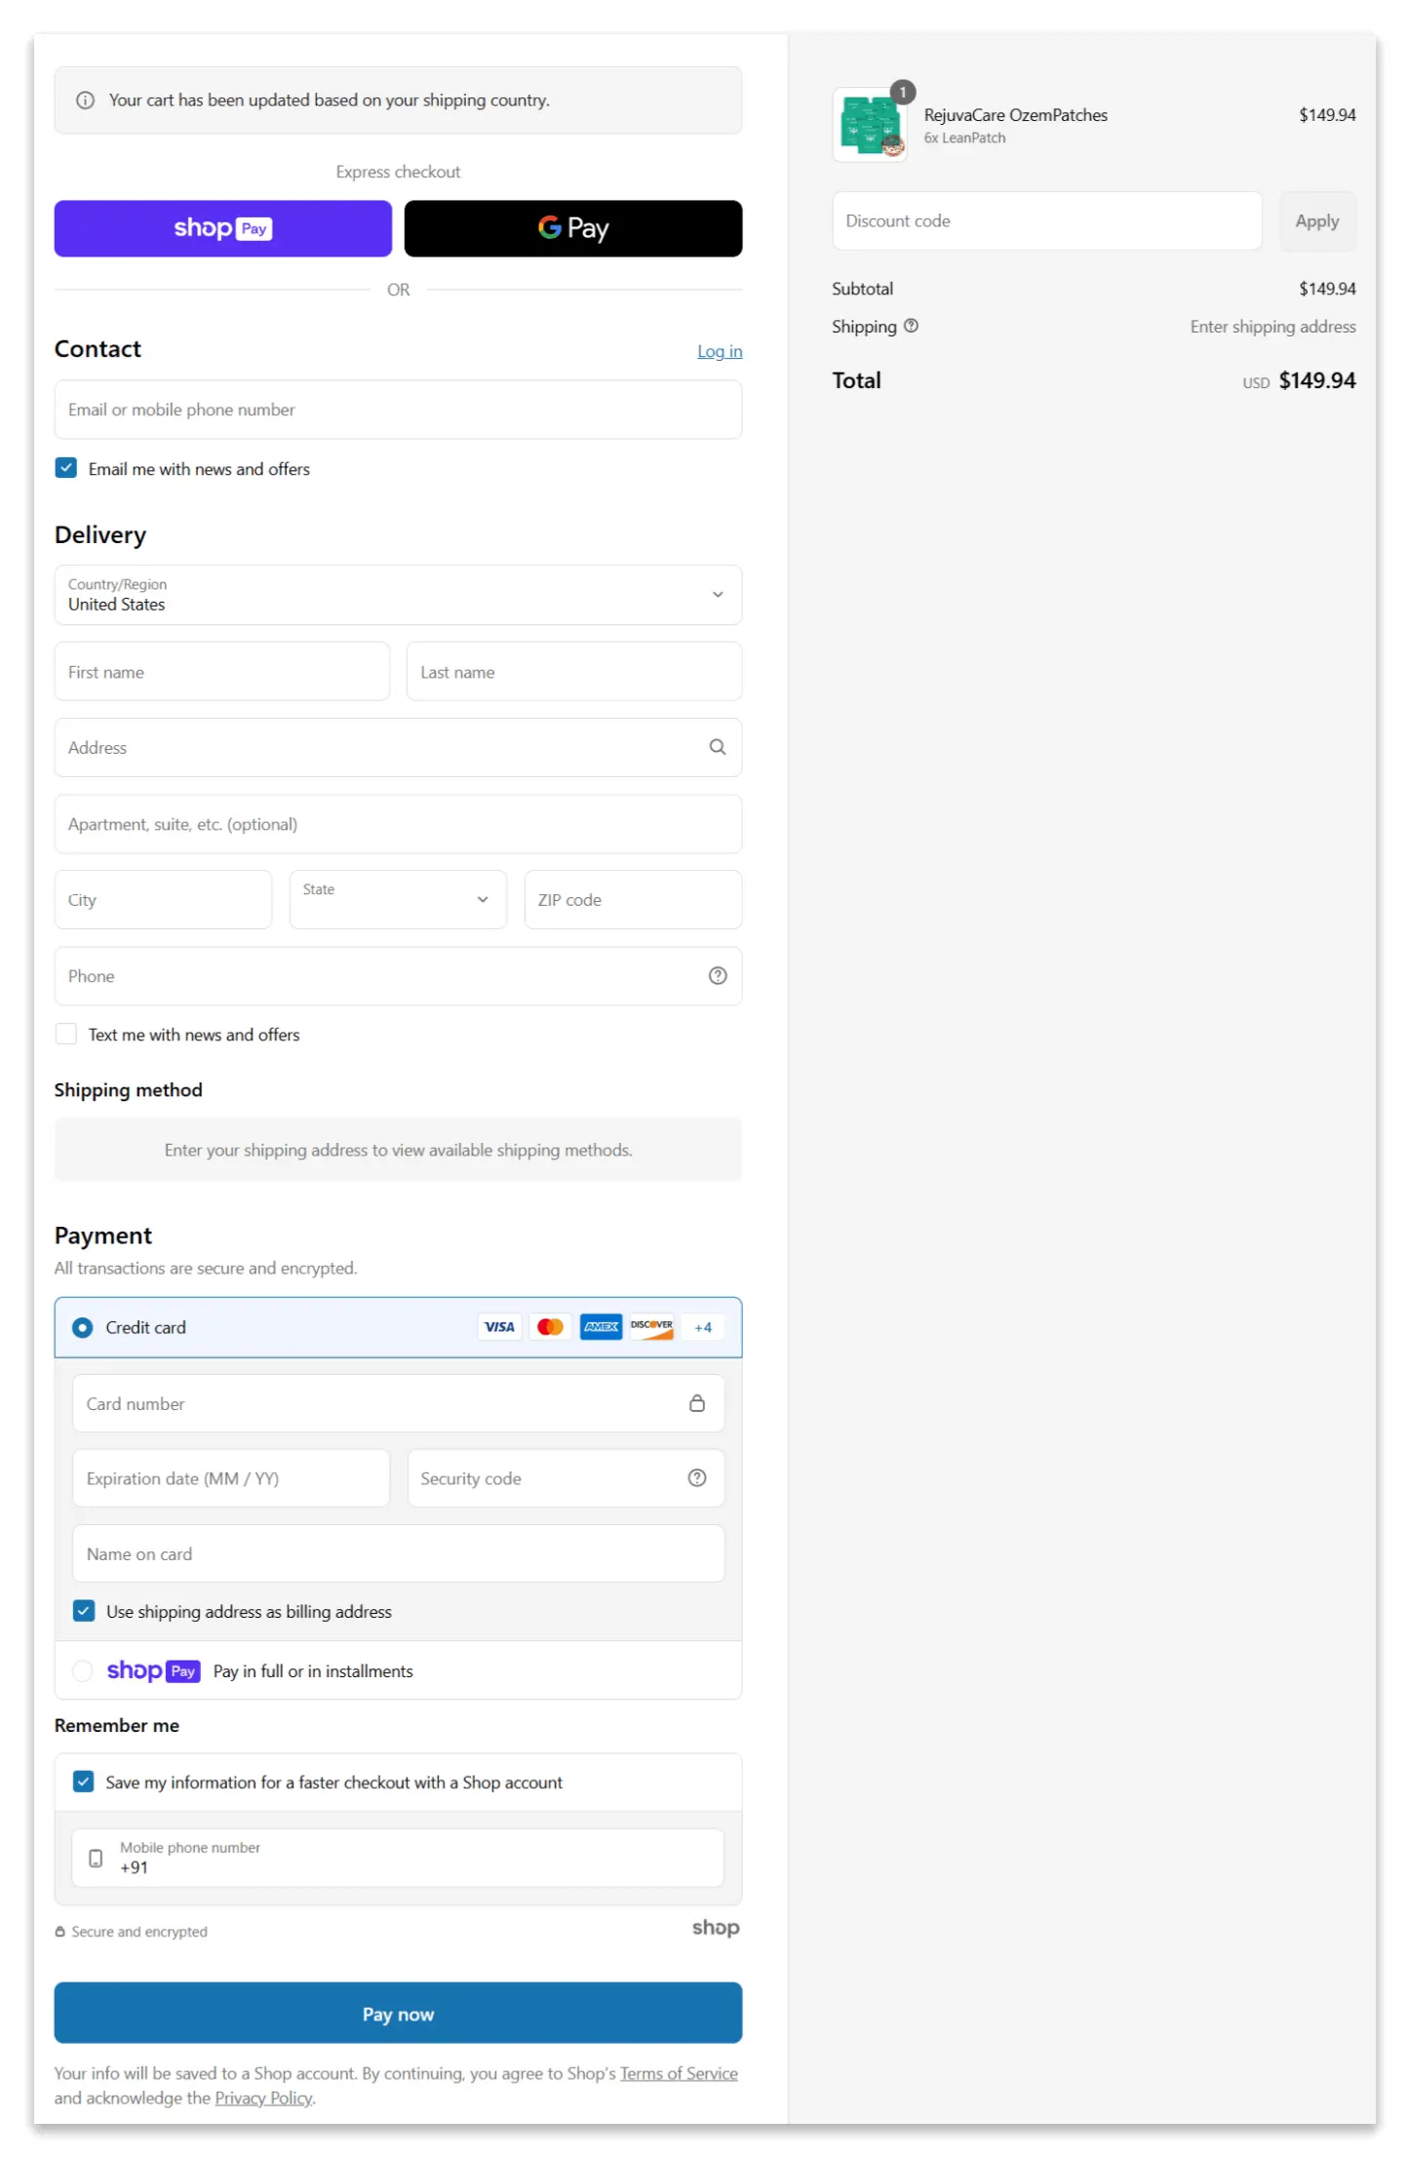This screenshot has height=2158, width=1410.
Task: Show the +4 more card types
Action: (x=703, y=1327)
